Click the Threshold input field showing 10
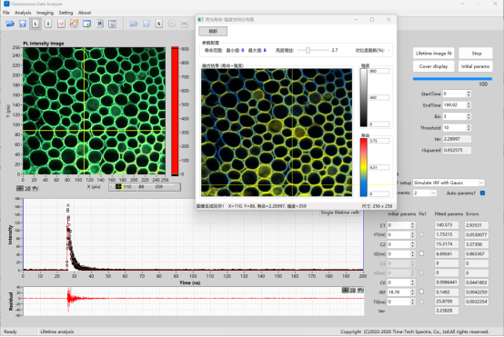The image size is (504, 337). point(454,128)
